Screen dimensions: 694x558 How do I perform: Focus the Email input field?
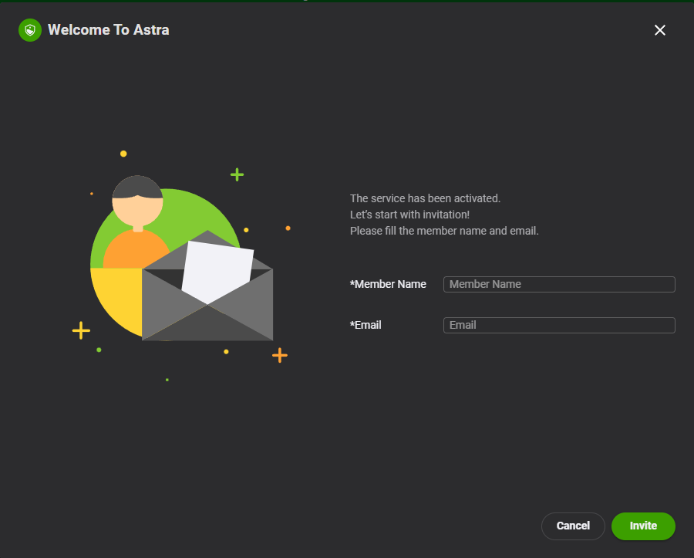click(559, 325)
